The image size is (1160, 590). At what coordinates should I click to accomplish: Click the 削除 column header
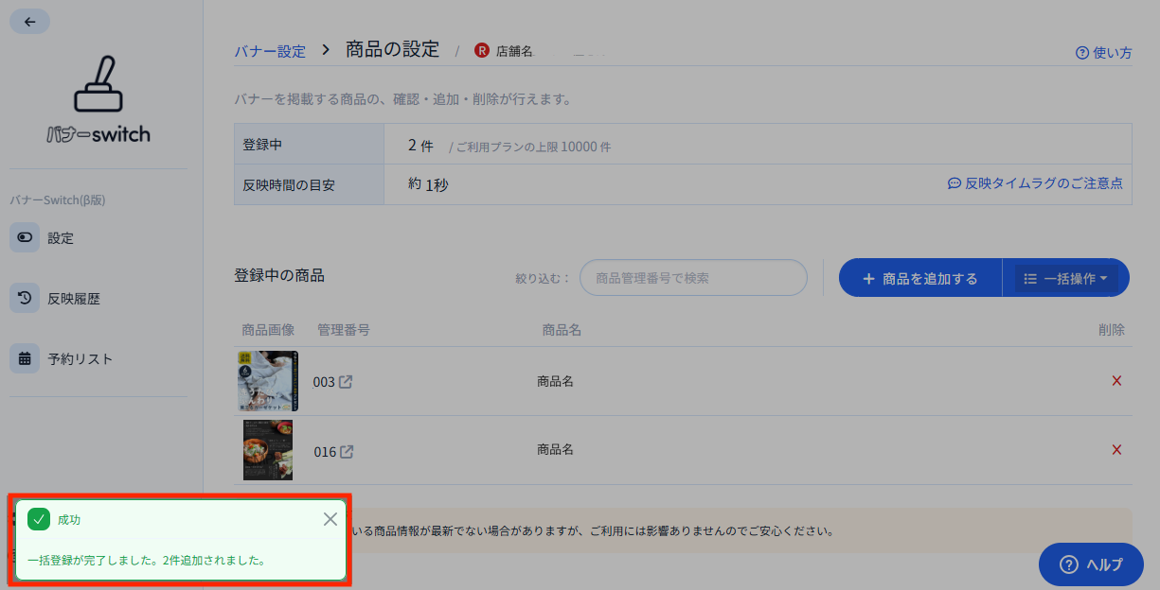click(x=1112, y=330)
